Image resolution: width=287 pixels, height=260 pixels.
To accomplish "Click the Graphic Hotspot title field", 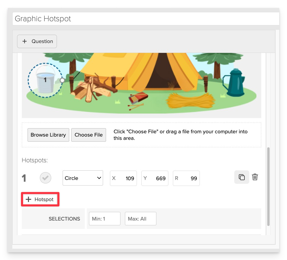I will pos(146,19).
